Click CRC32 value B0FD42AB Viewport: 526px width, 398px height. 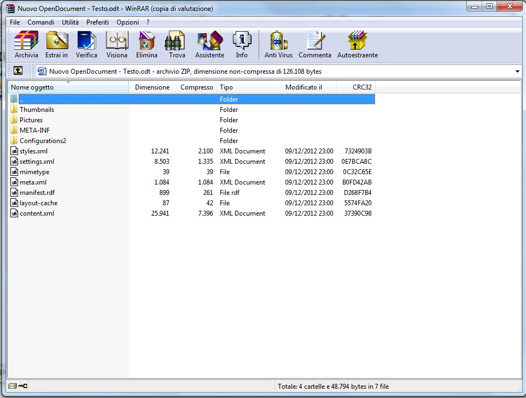click(357, 182)
